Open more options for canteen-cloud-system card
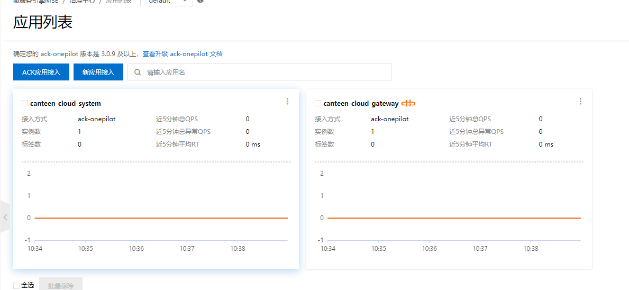629x290 pixels. [287, 102]
